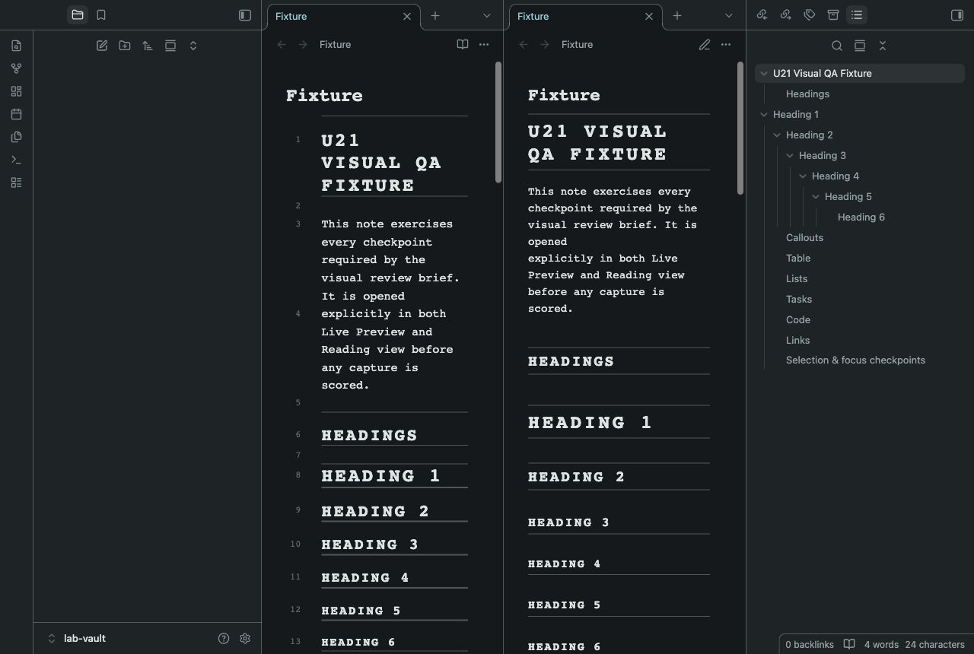Show bookmarks panel in left sidebar

click(101, 15)
